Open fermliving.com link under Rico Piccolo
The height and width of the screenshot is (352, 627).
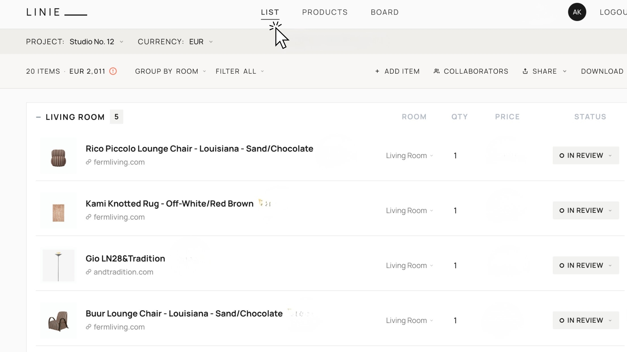119,162
